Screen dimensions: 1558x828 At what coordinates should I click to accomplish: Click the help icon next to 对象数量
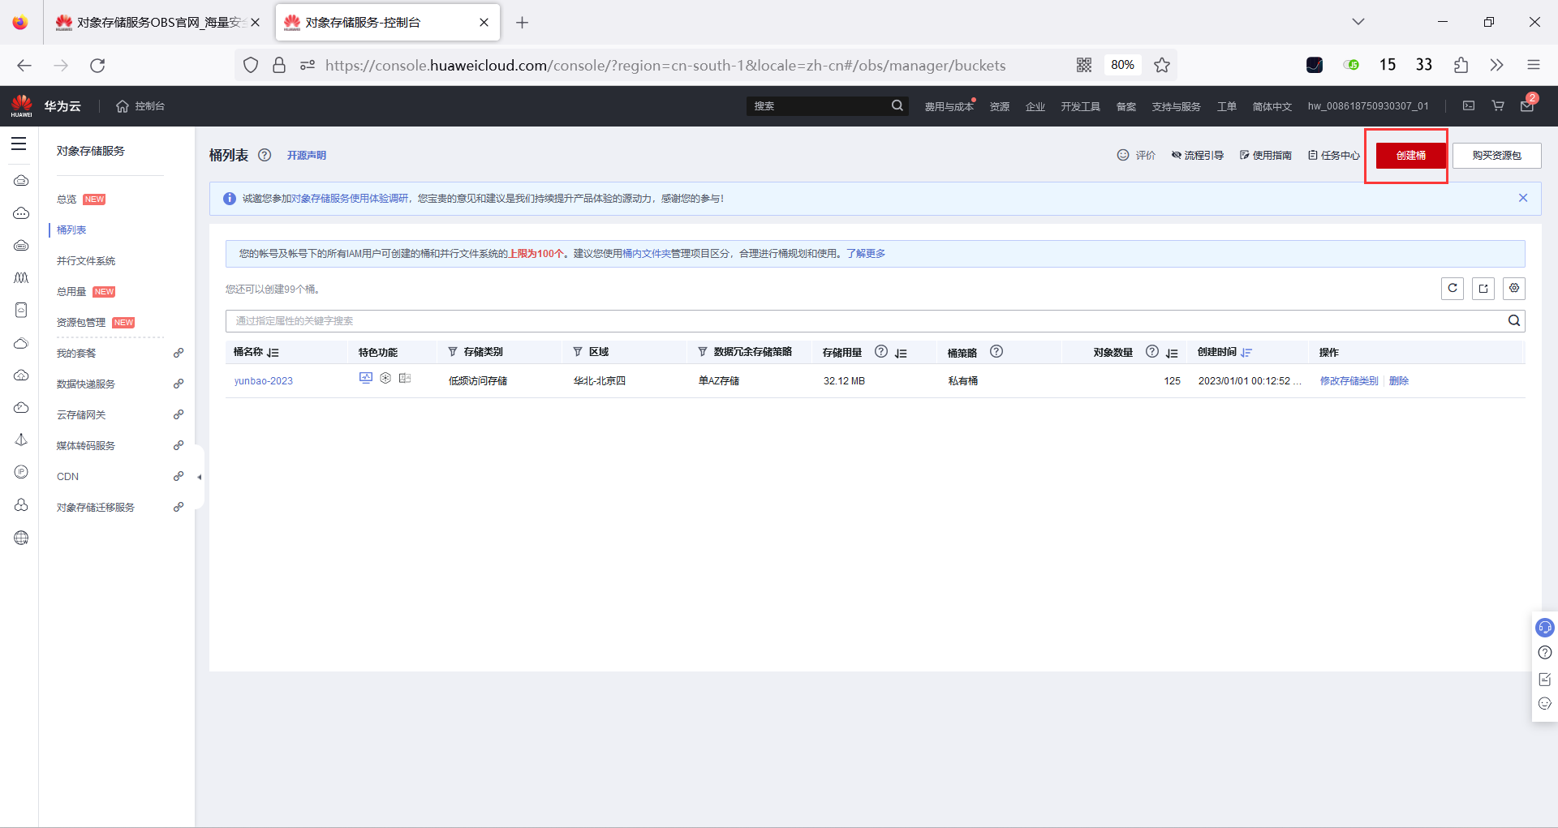tap(1152, 352)
